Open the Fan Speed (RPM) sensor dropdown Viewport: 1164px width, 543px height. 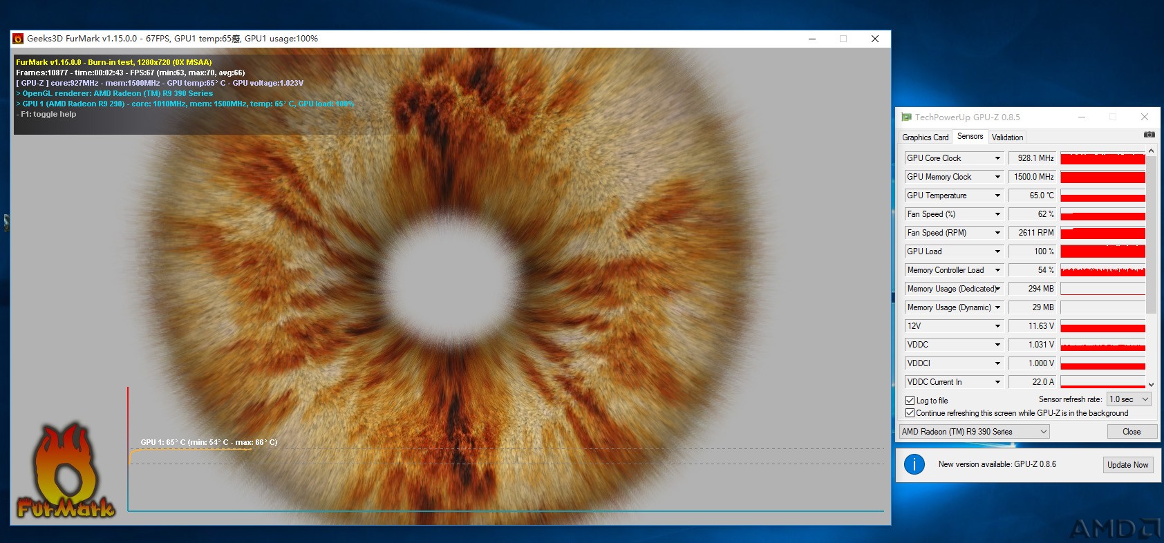(x=997, y=233)
